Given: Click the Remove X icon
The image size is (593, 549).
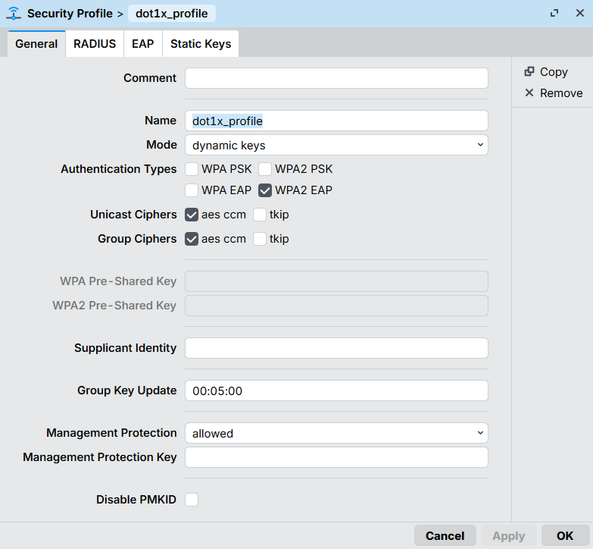Looking at the screenshot, I should pos(529,93).
